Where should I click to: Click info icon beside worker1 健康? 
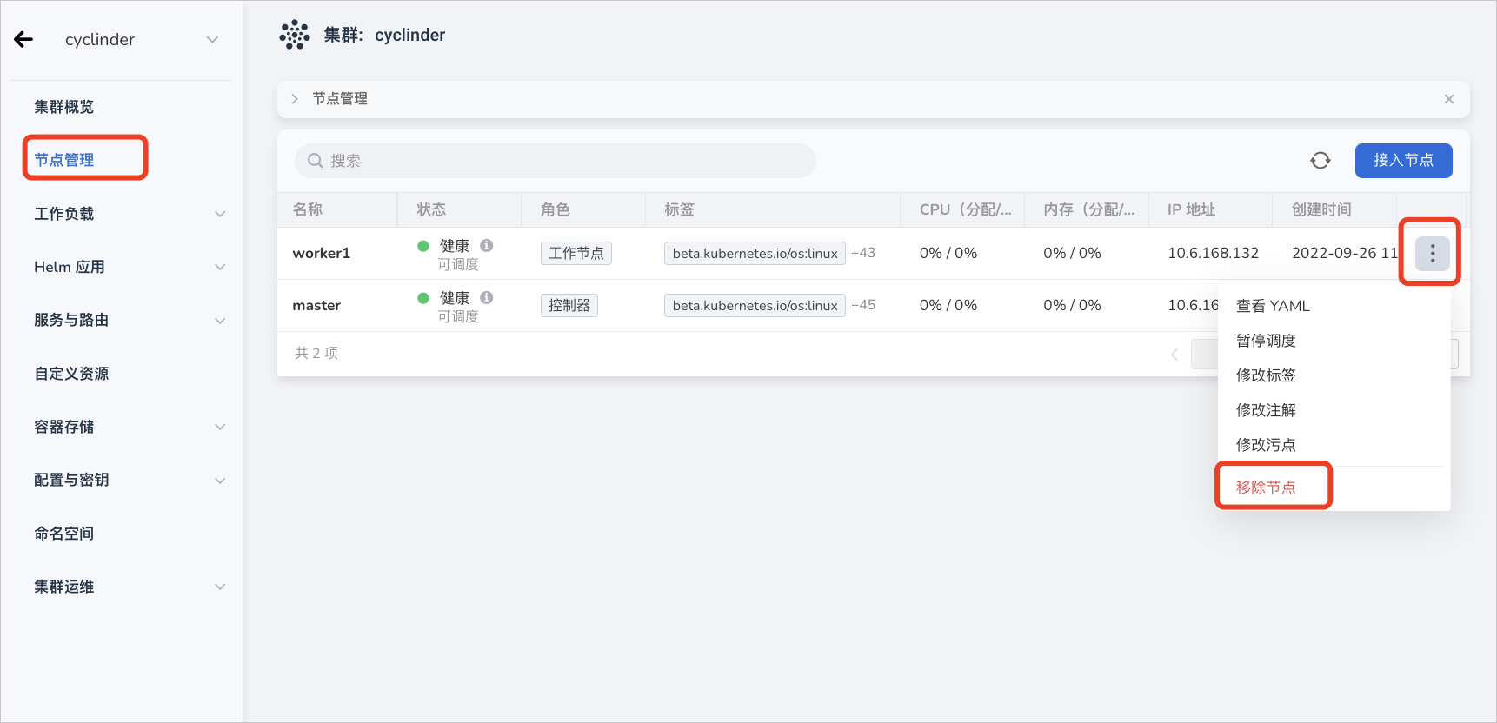coord(487,245)
